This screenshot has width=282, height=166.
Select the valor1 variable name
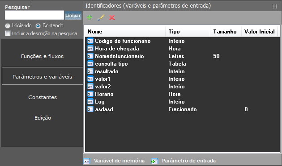(103, 79)
